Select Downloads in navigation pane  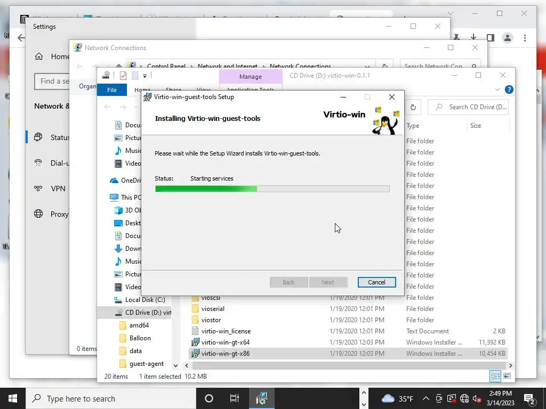tap(128, 248)
